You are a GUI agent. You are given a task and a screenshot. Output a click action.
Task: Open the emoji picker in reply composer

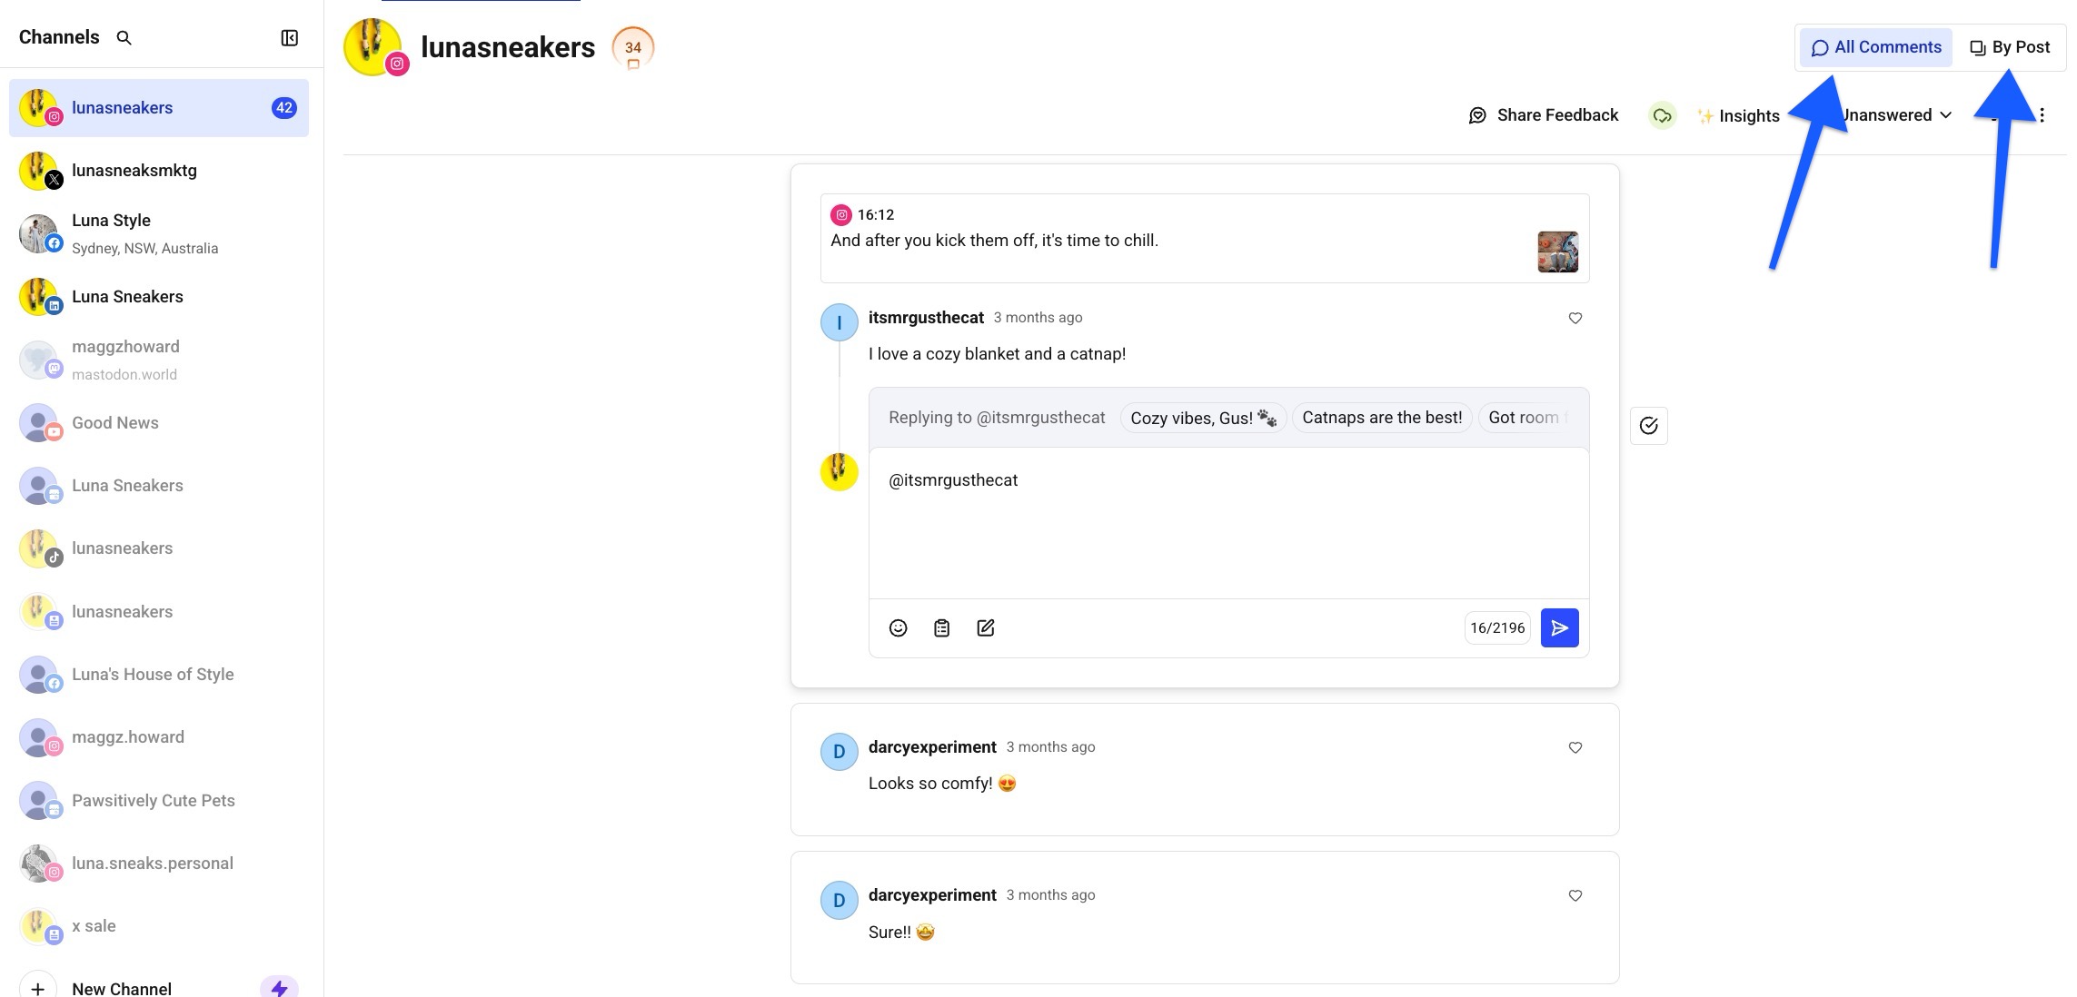[x=898, y=627]
